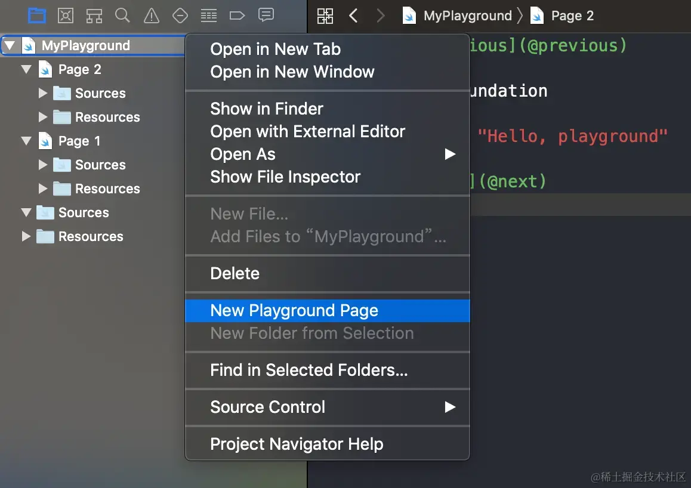Collapse the top-level Sources disclosure triangle

26,212
